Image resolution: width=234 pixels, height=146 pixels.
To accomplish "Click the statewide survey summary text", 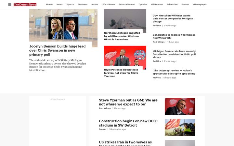I will 58,65.
